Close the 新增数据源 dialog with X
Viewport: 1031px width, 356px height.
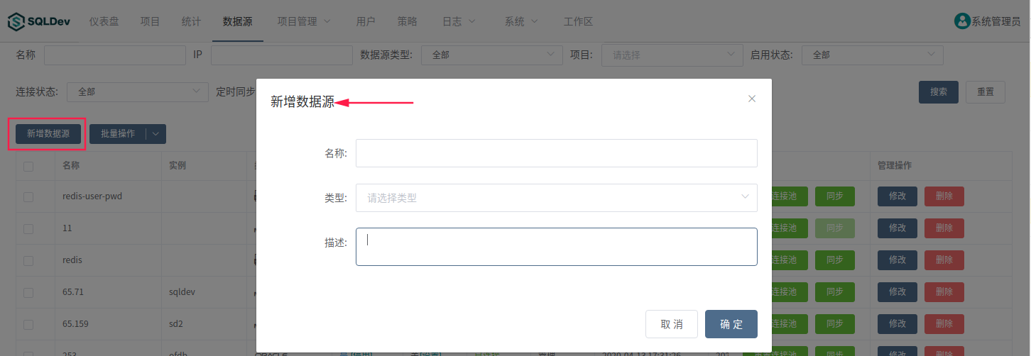pyautogui.click(x=752, y=99)
